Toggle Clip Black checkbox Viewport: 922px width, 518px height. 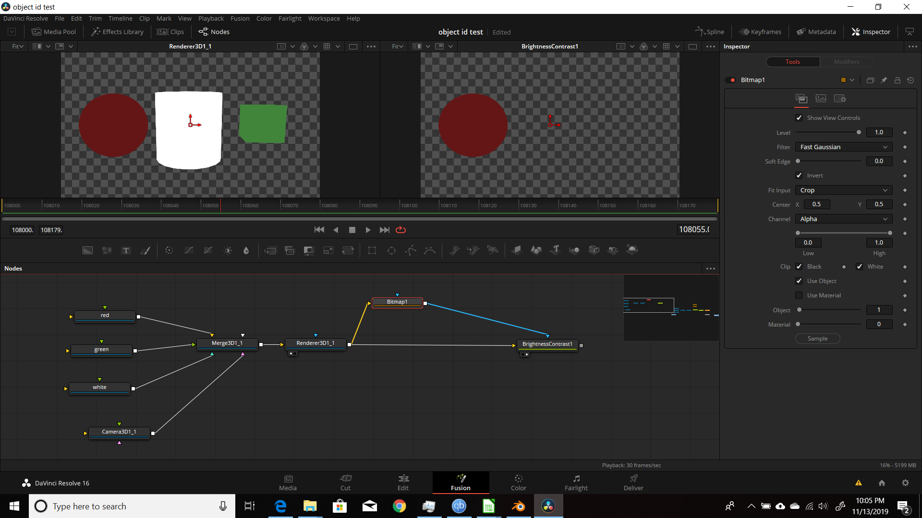[799, 267]
